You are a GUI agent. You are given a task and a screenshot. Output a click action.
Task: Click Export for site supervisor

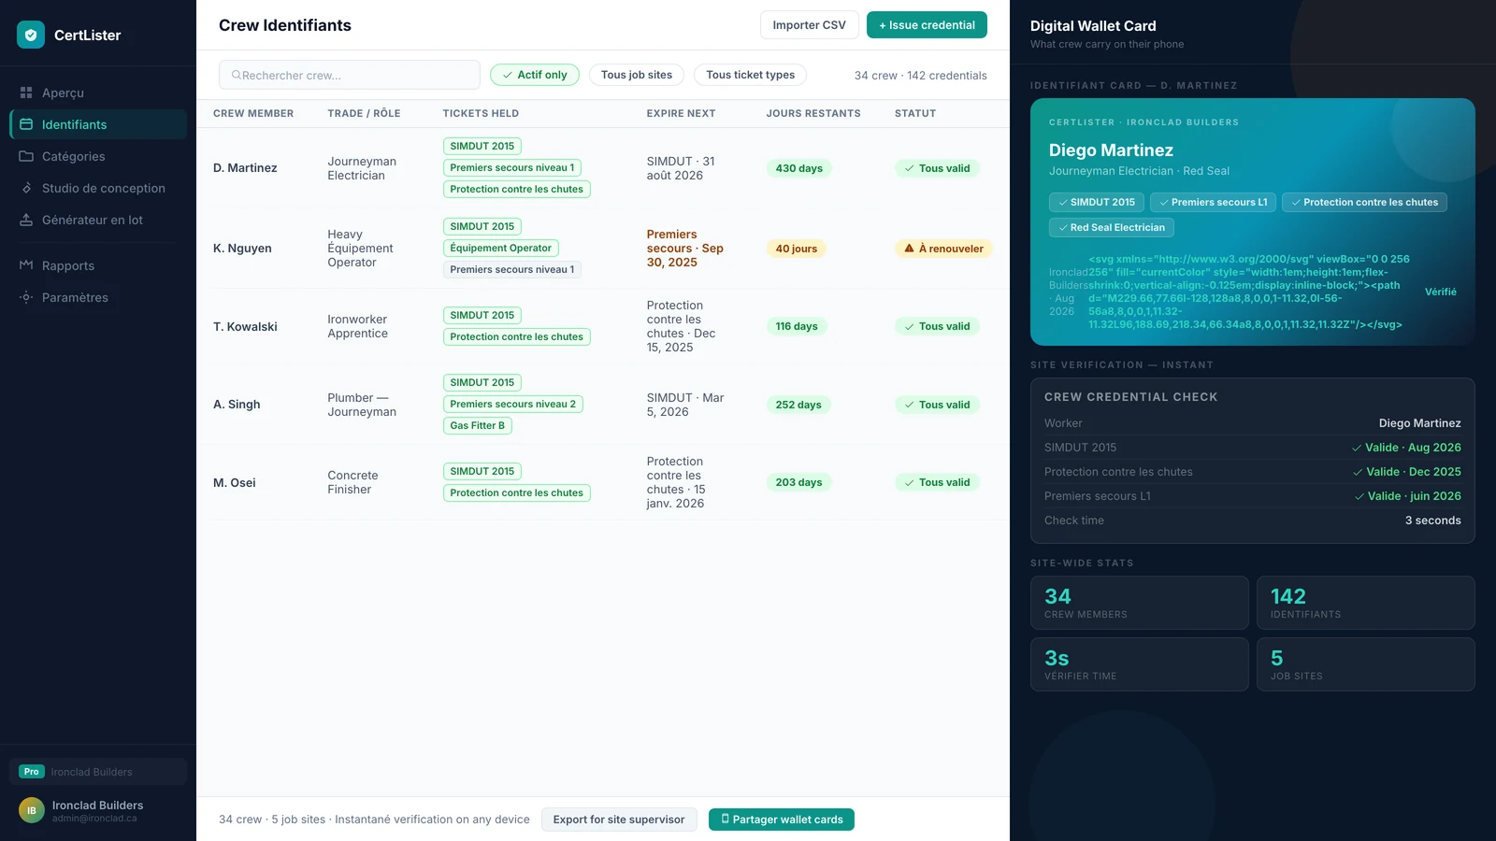tap(619, 820)
